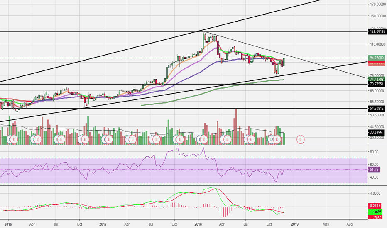Open the earnings marker near October 2016
The image size is (387, 228).
[x=85, y=140]
